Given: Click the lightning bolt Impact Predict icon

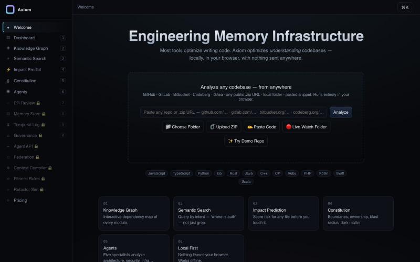Looking at the screenshot, I should pos(8,70).
